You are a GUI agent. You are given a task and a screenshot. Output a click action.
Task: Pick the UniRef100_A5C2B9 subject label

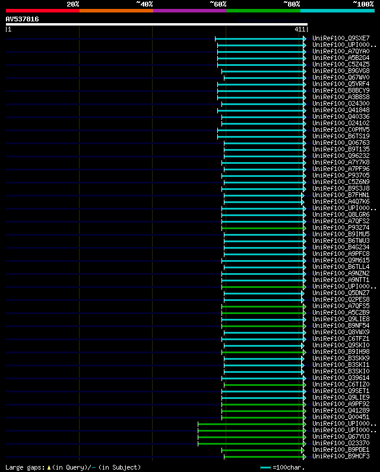pos(341,313)
